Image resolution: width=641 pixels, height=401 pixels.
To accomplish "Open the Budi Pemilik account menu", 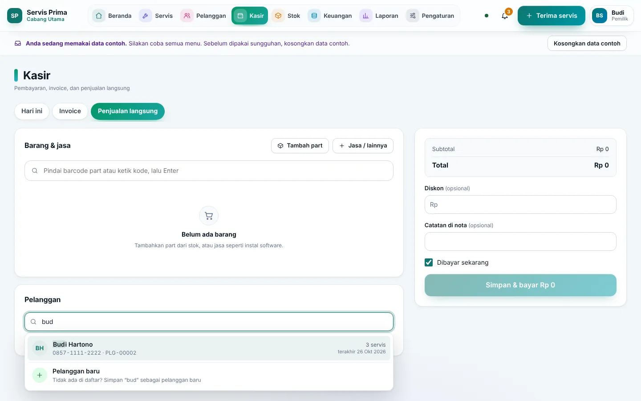I will coord(612,16).
